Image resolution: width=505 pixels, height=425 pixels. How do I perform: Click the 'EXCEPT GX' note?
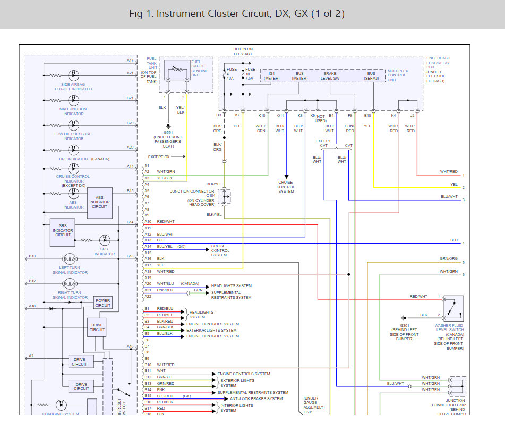[158, 157]
